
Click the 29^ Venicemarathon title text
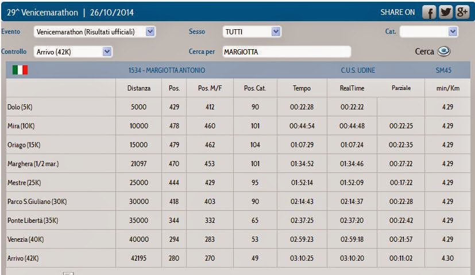coord(42,13)
